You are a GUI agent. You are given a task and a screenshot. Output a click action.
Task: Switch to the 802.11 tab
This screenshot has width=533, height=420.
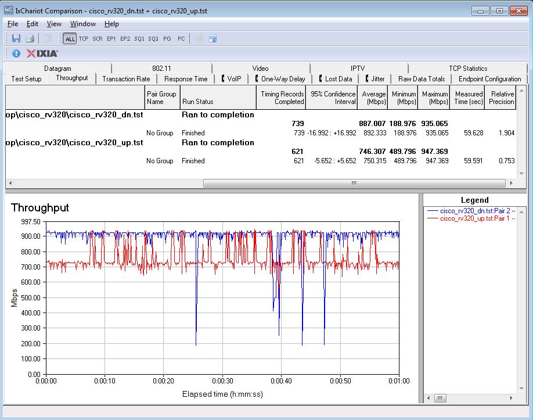[x=161, y=69]
